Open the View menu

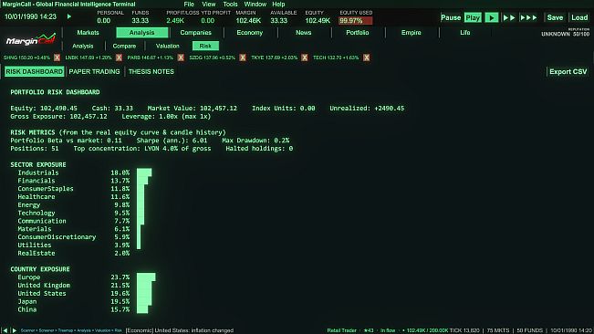tap(208, 5)
